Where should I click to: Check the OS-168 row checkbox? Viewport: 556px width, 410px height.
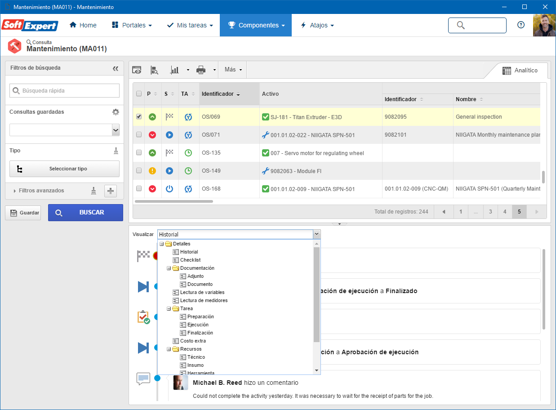[139, 188]
